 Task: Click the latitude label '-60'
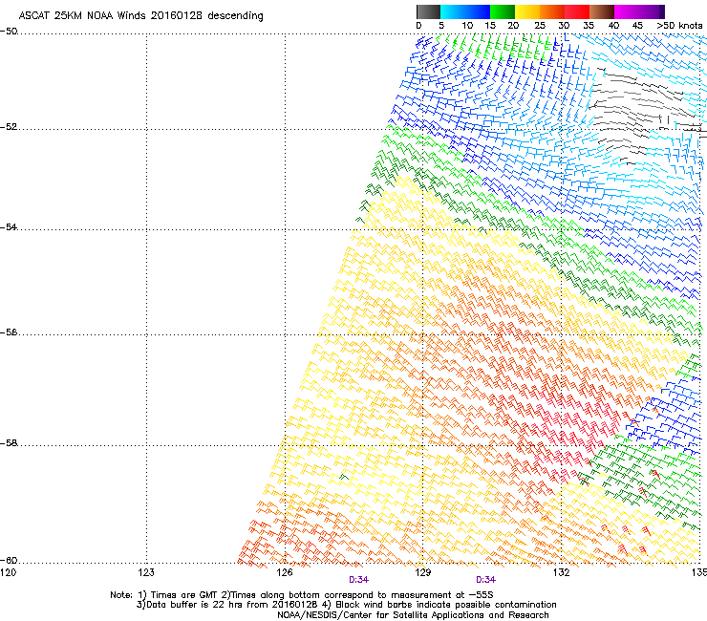pos(9,560)
